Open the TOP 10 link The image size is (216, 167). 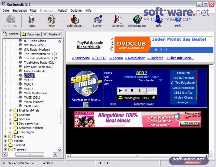click(x=99, y=58)
